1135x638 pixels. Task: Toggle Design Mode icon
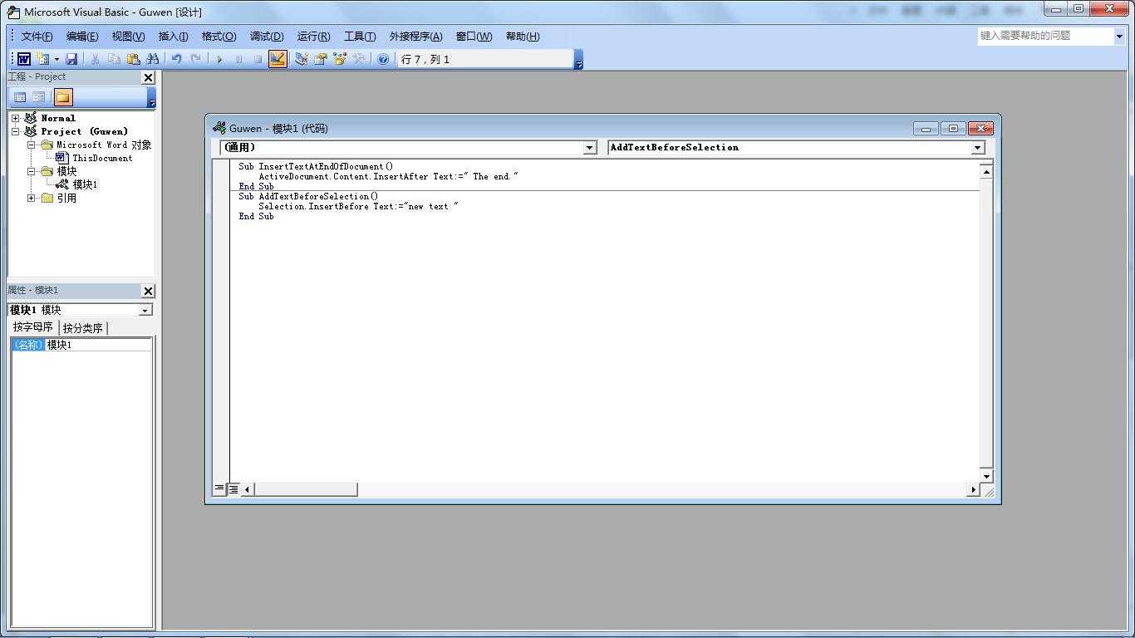tap(278, 59)
